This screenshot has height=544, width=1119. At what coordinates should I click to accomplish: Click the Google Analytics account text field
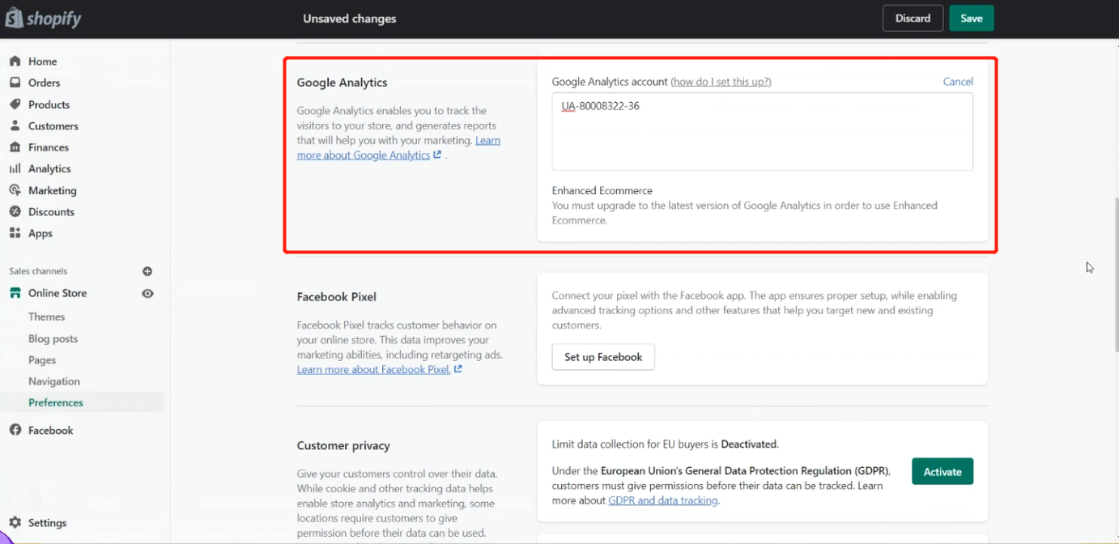[762, 131]
